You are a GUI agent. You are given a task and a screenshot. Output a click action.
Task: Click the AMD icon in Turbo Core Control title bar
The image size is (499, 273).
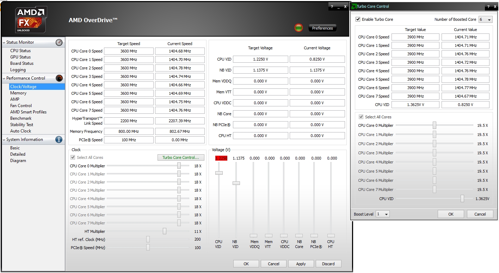point(353,6)
